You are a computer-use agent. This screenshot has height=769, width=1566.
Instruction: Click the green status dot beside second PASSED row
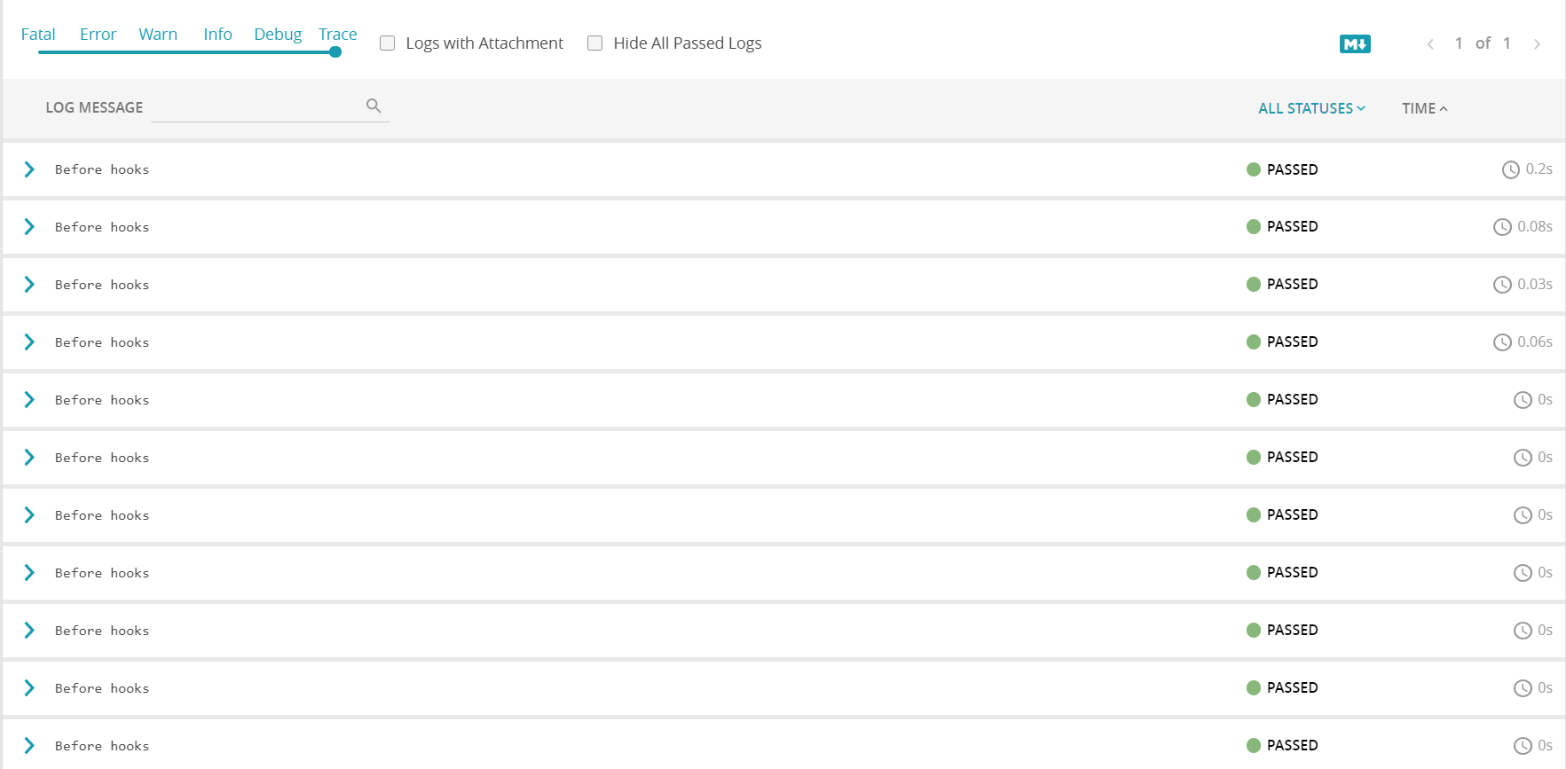(x=1254, y=226)
